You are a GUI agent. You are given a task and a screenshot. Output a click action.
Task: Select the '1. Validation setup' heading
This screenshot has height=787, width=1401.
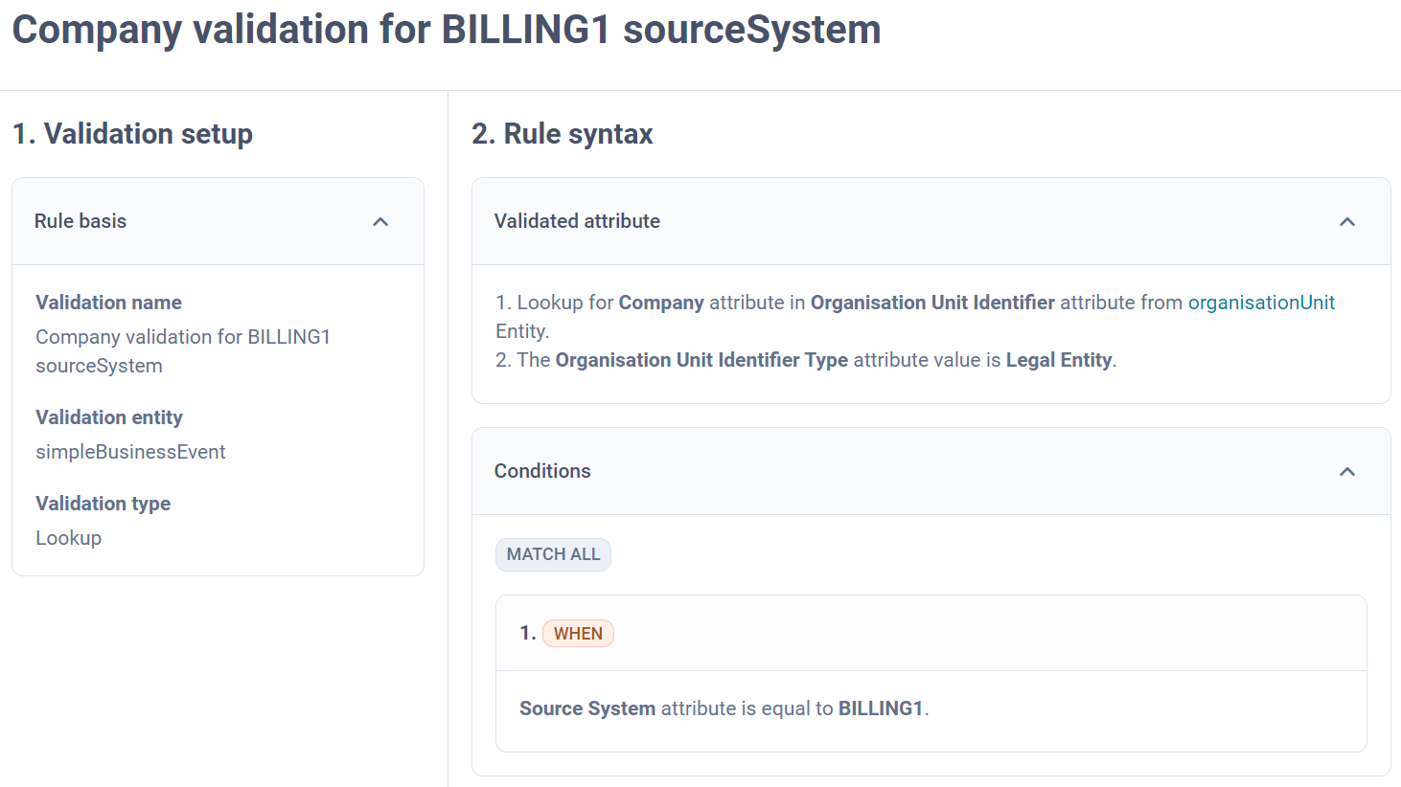(132, 134)
